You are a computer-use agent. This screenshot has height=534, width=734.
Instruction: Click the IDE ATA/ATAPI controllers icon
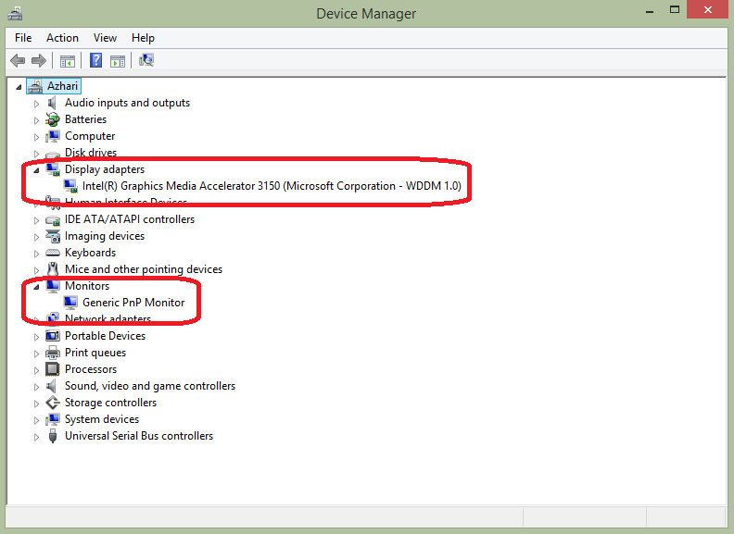pos(53,219)
